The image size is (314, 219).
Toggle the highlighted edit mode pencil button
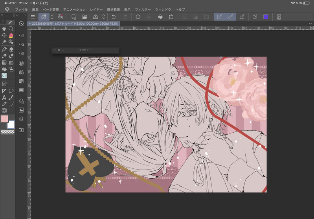[x=44, y=17]
